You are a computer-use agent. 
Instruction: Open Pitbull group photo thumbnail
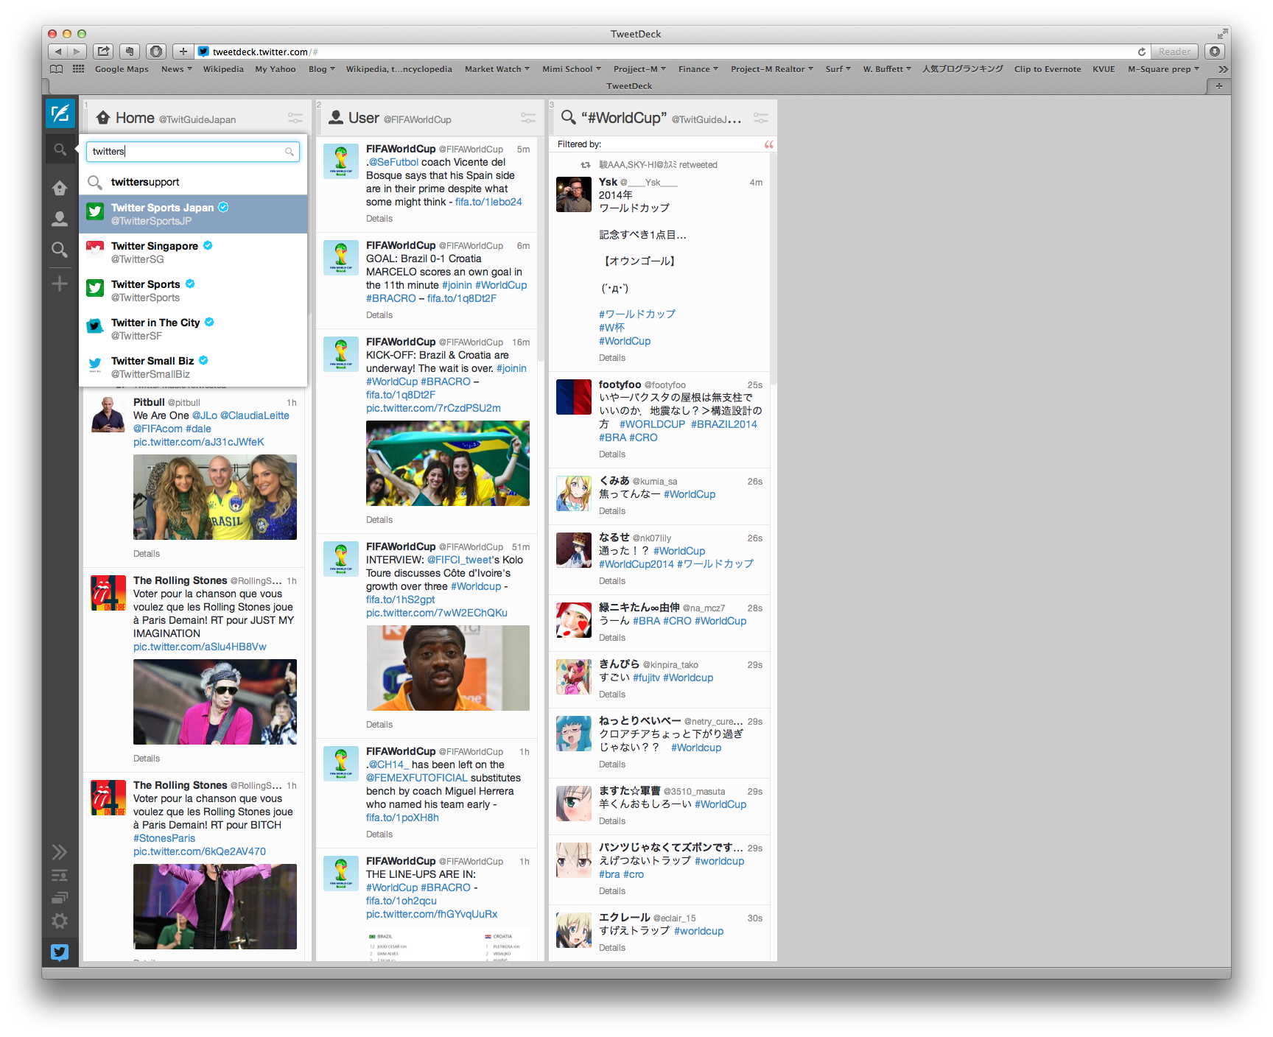coord(215,497)
